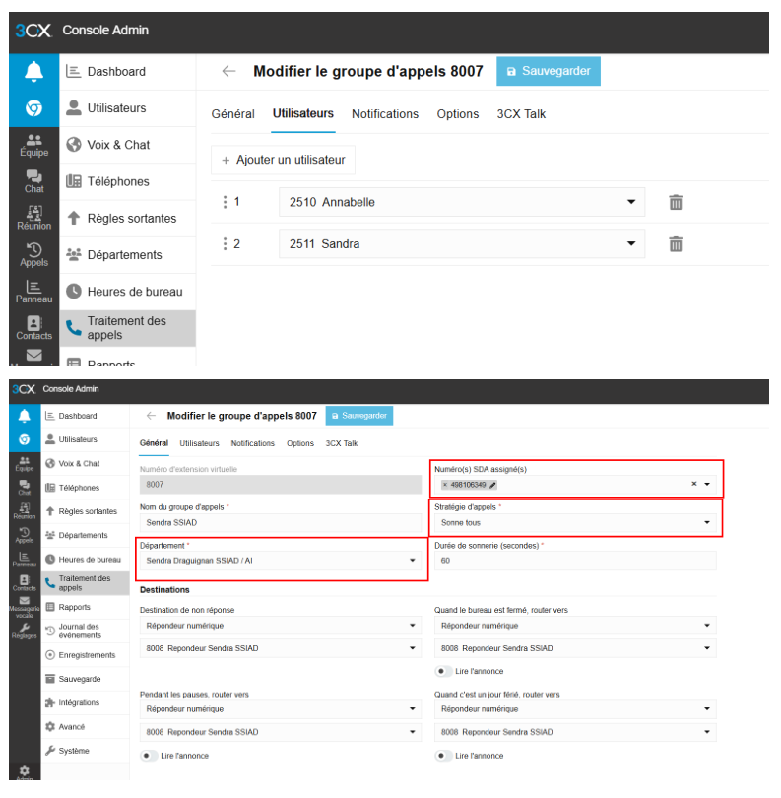The image size is (781, 798).
Task: Open Enregistrements in bottom console menu
Action: pyautogui.click(x=85, y=655)
